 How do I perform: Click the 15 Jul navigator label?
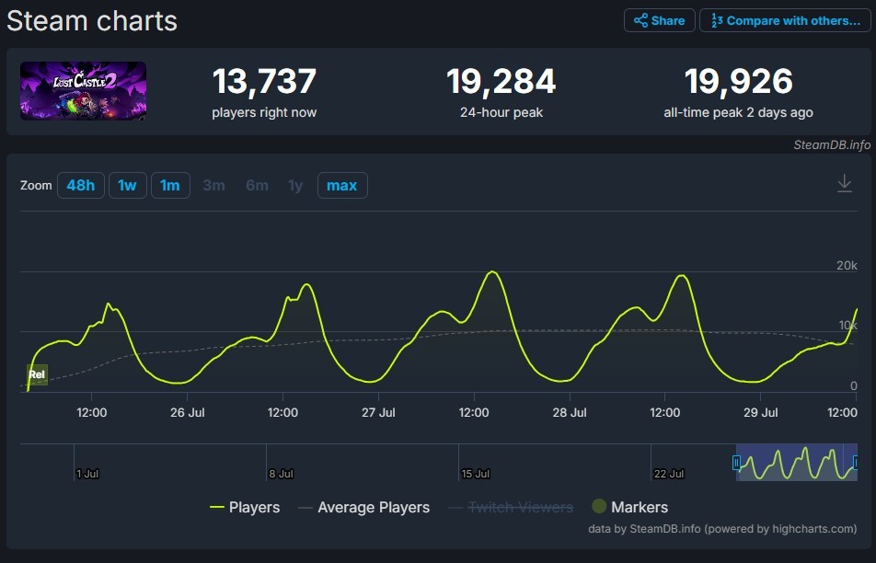475,474
